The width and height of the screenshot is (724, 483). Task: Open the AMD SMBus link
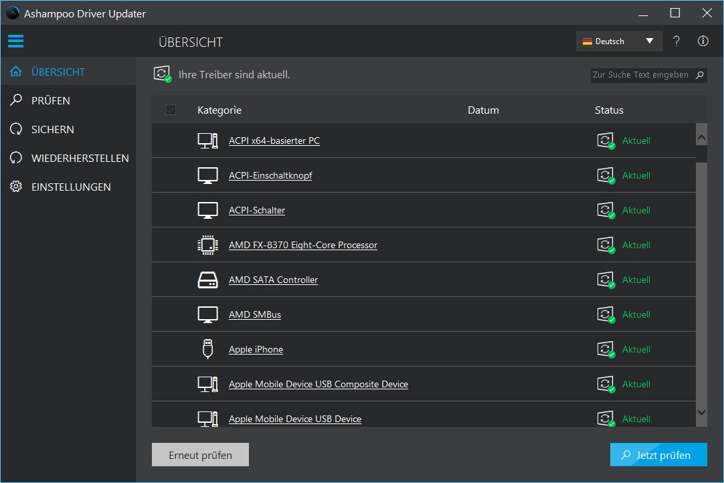(x=255, y=314)
